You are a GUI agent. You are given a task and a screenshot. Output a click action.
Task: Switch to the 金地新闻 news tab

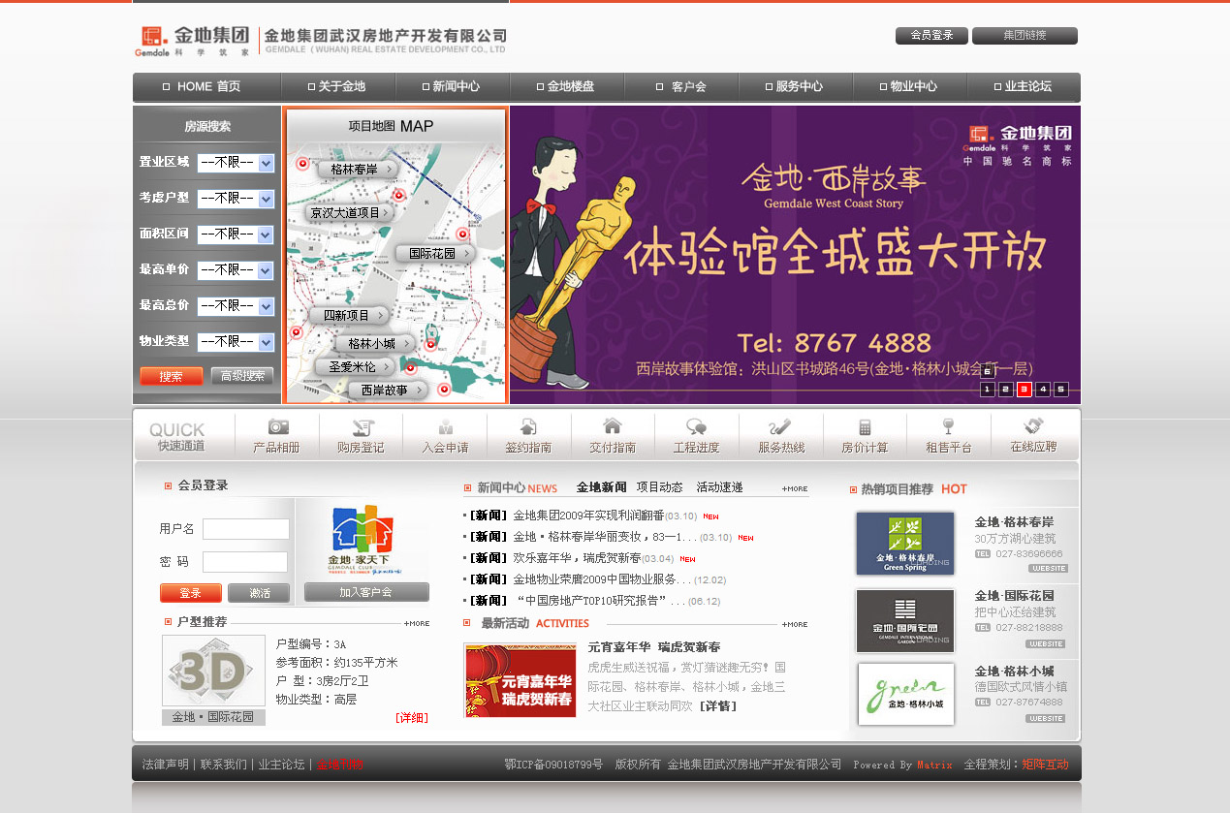[x=601, y=487]
